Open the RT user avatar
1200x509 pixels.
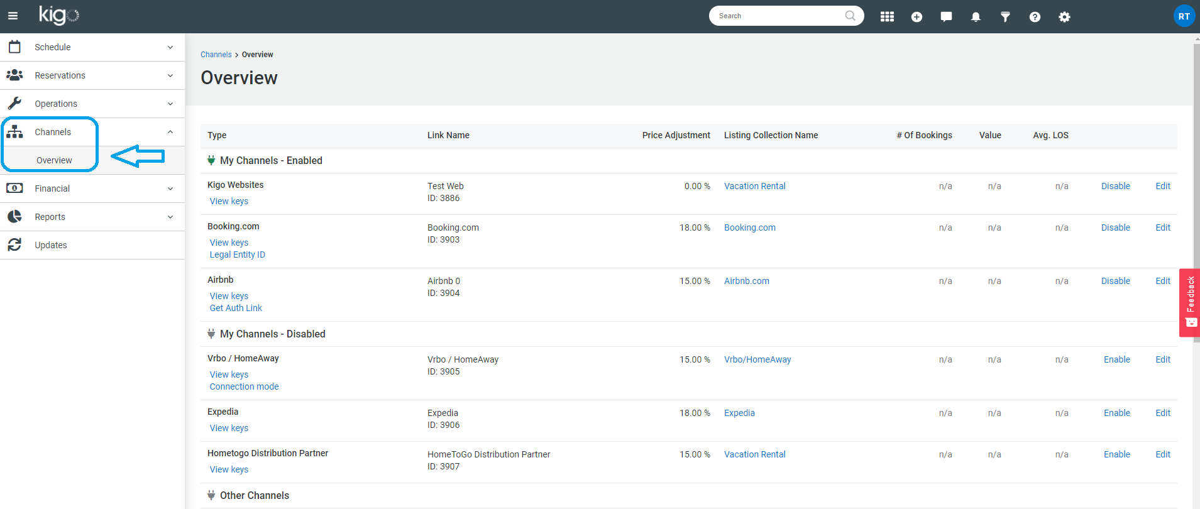[x=1184, y=16]
